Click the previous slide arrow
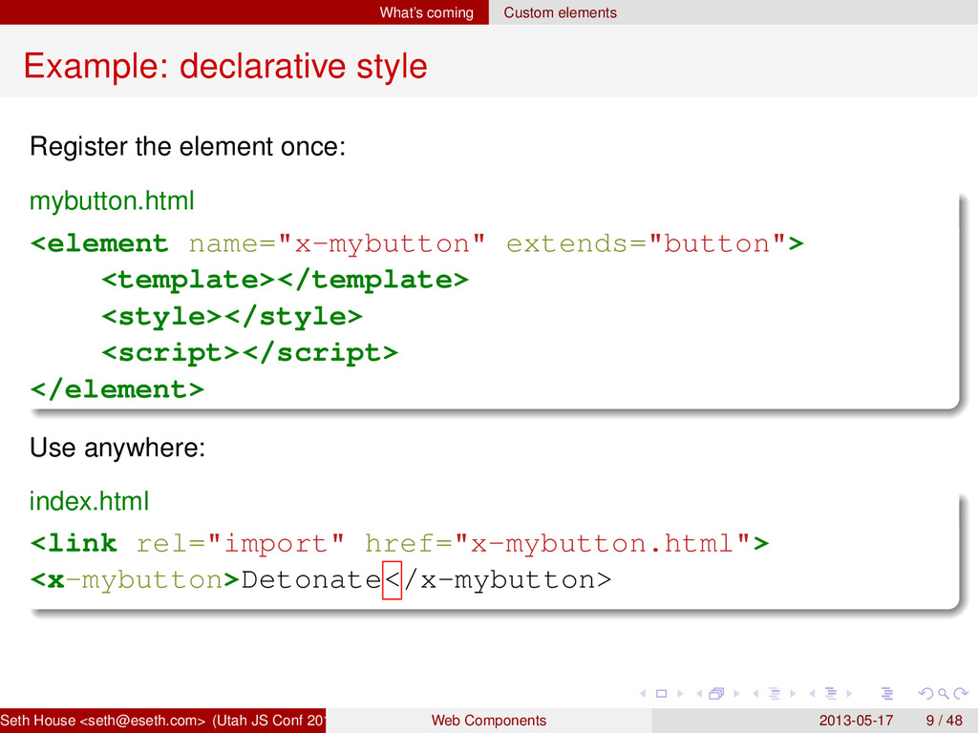This screenshot has width=978, height=733. click(x=642, y=692)
